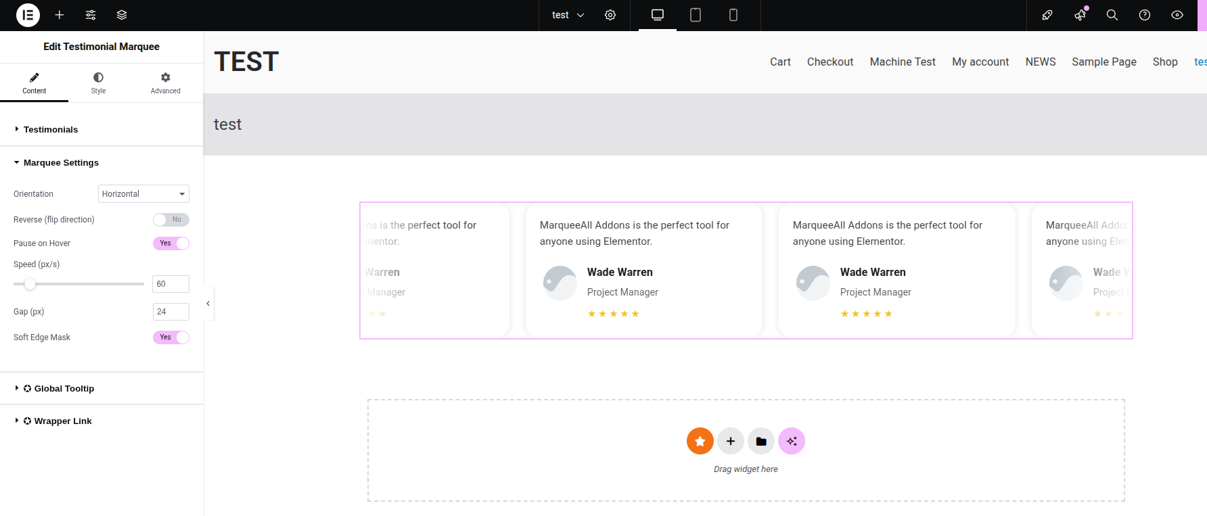Turn off Soft Edge Mask toggle
Image resolution: width=1207 pixels, height=516 pixels.
pos(170,337)
